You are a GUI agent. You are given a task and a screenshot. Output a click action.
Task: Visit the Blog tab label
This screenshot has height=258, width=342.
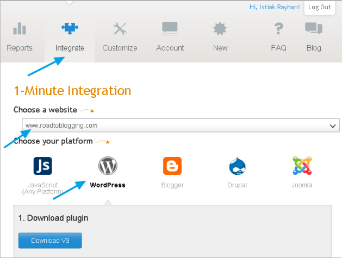click(x=314, y=48)
